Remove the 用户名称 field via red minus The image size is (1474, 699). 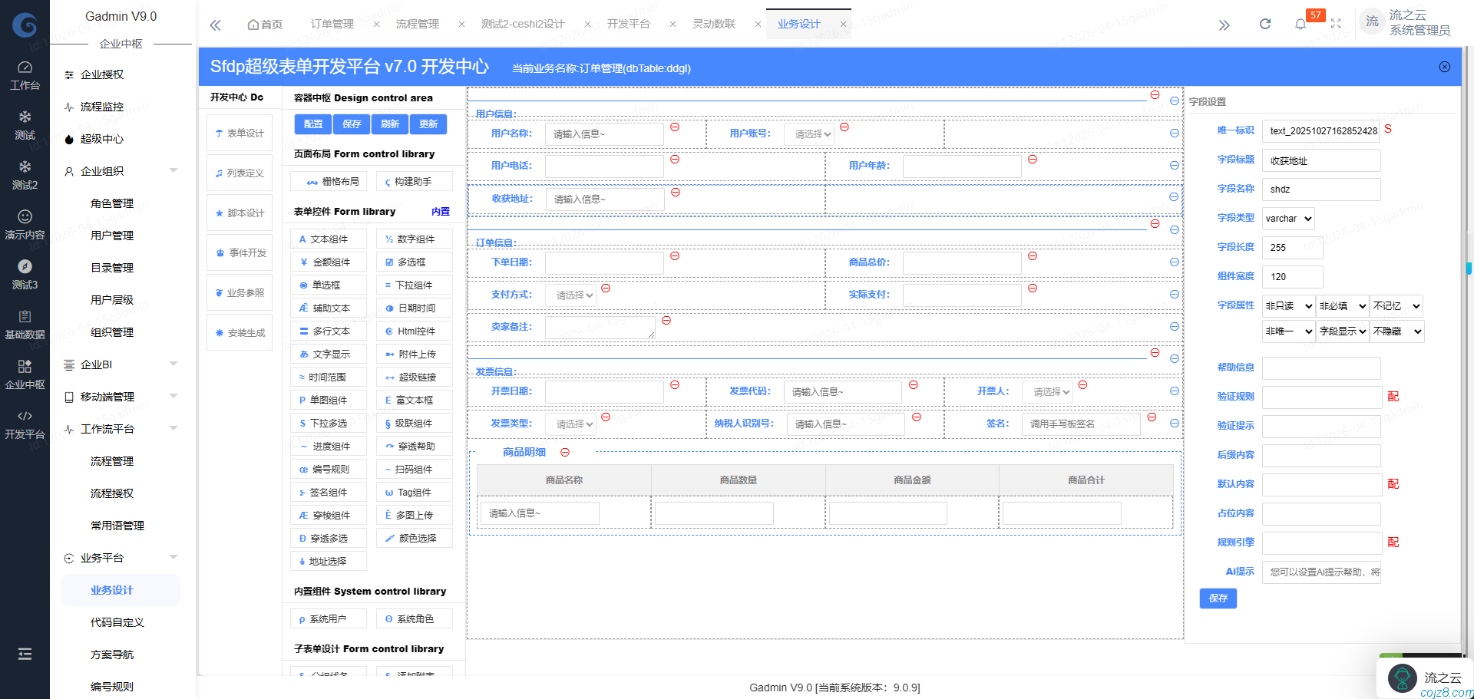tap(675, 127)
